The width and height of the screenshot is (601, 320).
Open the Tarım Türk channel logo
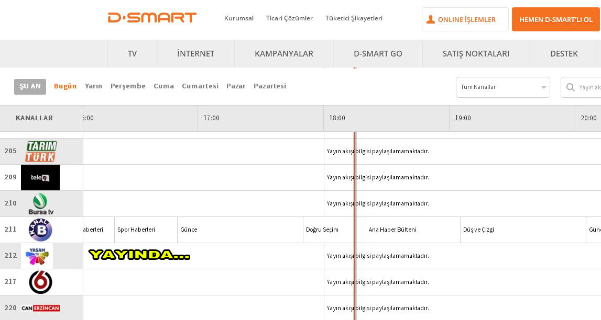tap(41, 151)
